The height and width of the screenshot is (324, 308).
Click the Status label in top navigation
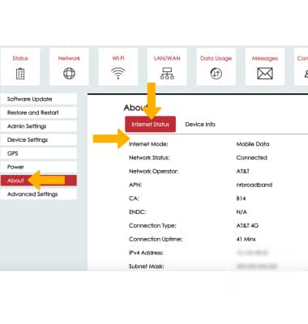[x=20, y=58]
